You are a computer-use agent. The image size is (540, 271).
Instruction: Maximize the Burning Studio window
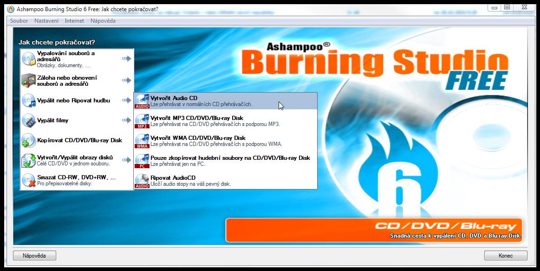507,7
